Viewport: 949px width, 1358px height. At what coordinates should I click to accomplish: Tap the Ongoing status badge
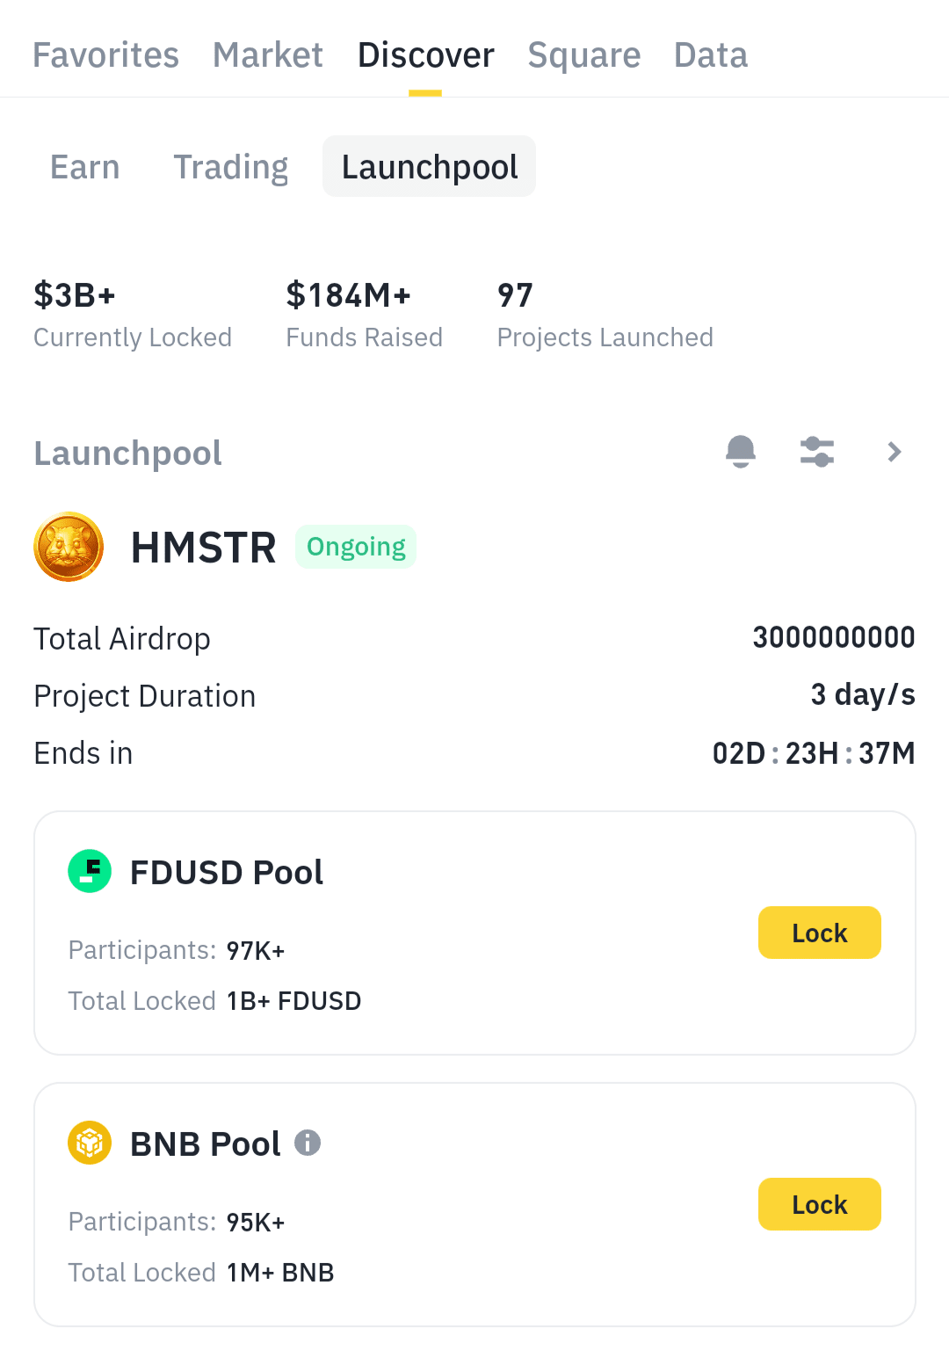coord(356,547)
